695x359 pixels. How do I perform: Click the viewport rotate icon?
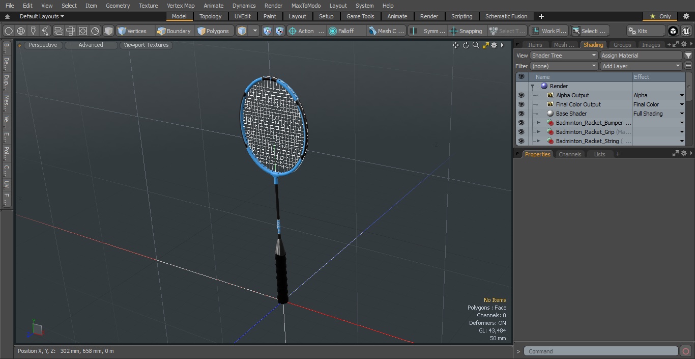coord(466,45)
